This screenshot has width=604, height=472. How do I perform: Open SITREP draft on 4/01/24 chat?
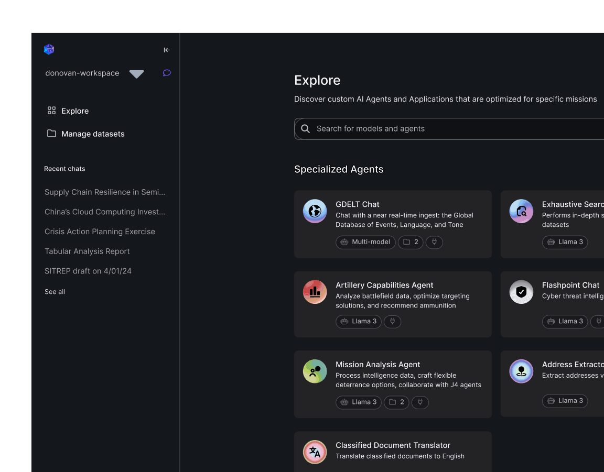tap(88, 271)
